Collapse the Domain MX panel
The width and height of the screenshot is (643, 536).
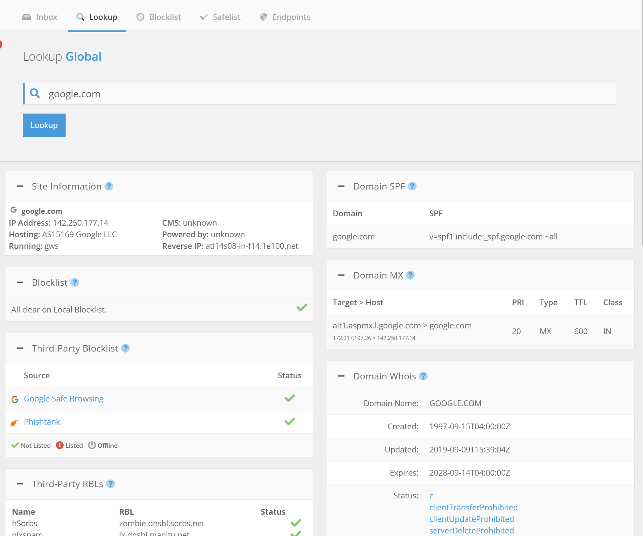(341, 275)
